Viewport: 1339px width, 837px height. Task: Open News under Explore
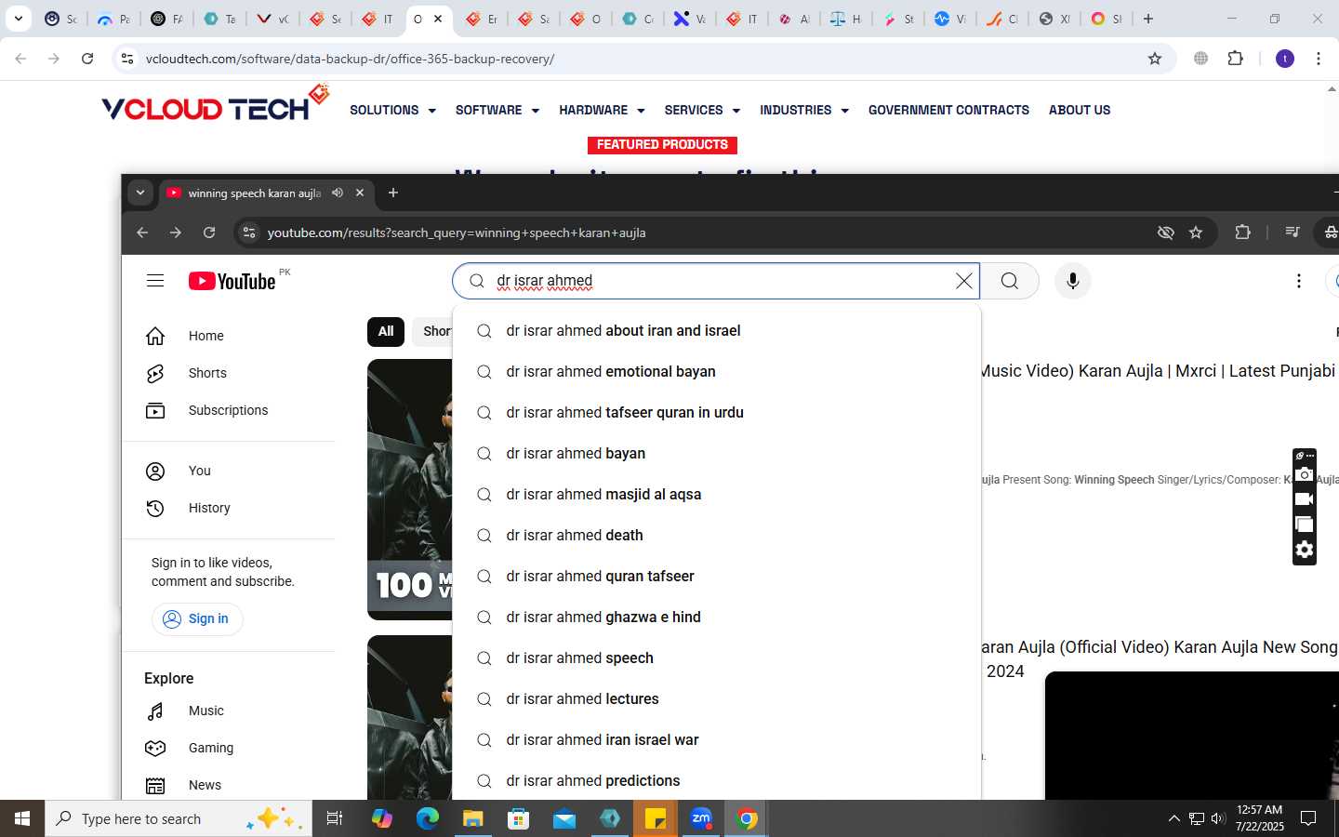click(x=229, y=785)
